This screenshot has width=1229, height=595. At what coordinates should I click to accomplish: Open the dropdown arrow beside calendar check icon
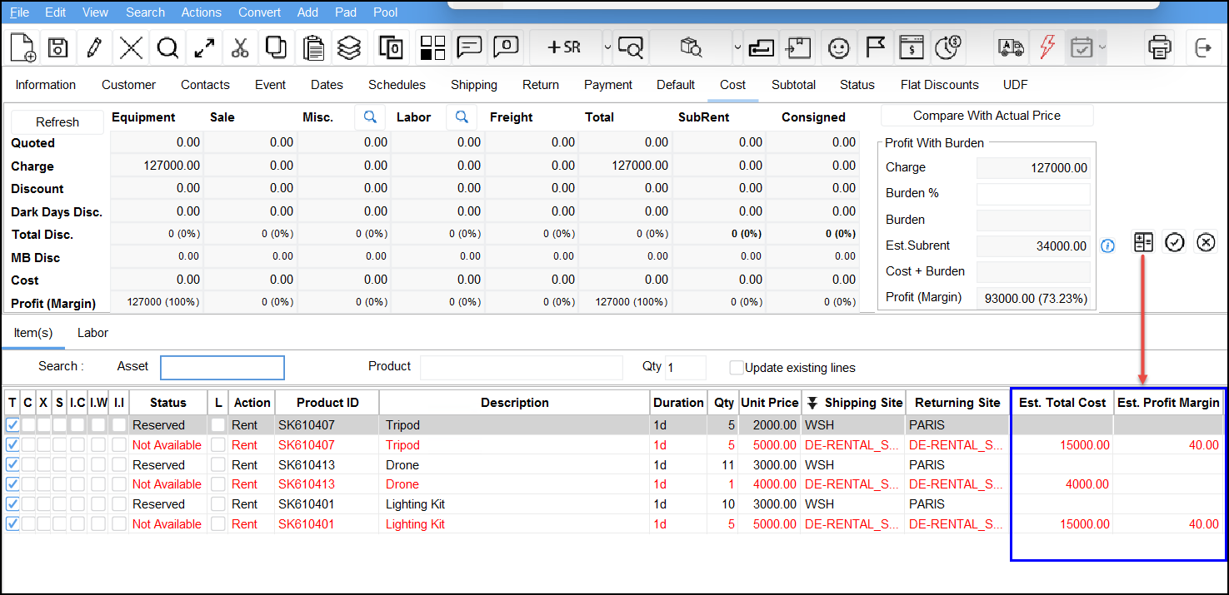pyautogui.click(x=1102, y=47)
